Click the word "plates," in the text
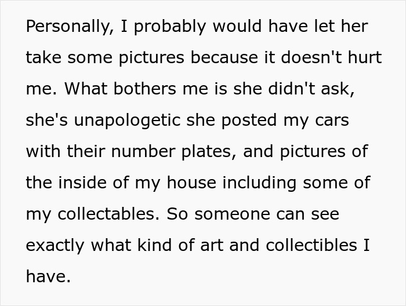Image resolution: width=406 pixels, height=306 pixels. click(215, 152)
